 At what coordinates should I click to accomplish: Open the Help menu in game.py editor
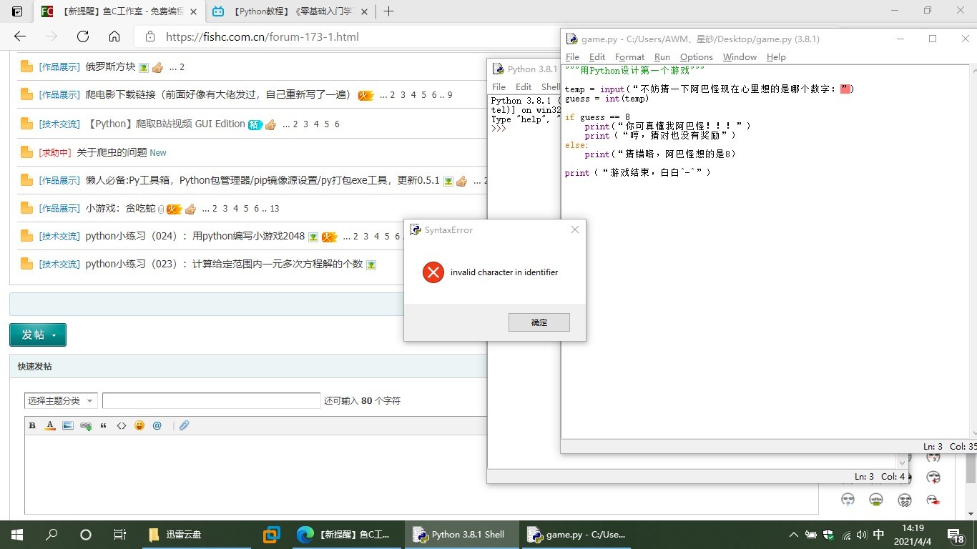pyautogui.click(x=776, y=57)
